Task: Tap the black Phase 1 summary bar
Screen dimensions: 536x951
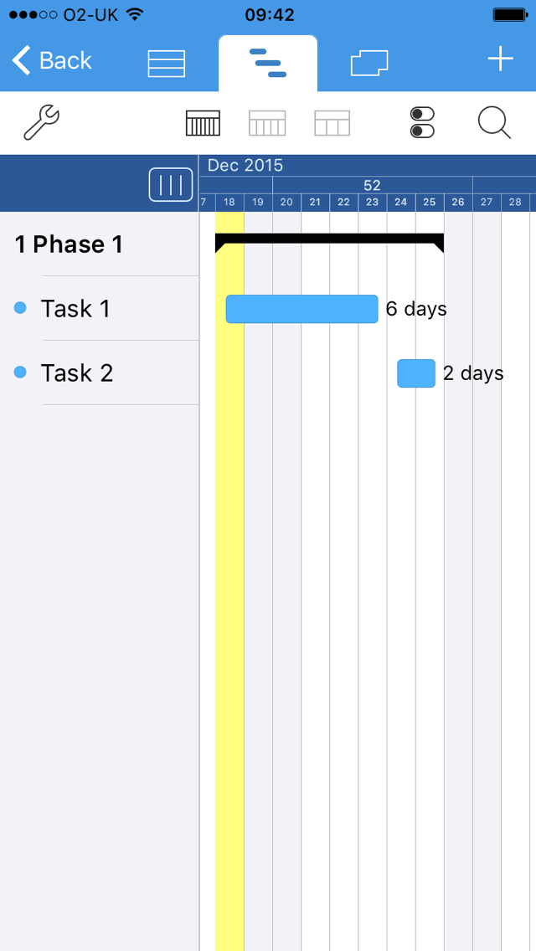Action: pyautogui.click(x=329, y=239)
